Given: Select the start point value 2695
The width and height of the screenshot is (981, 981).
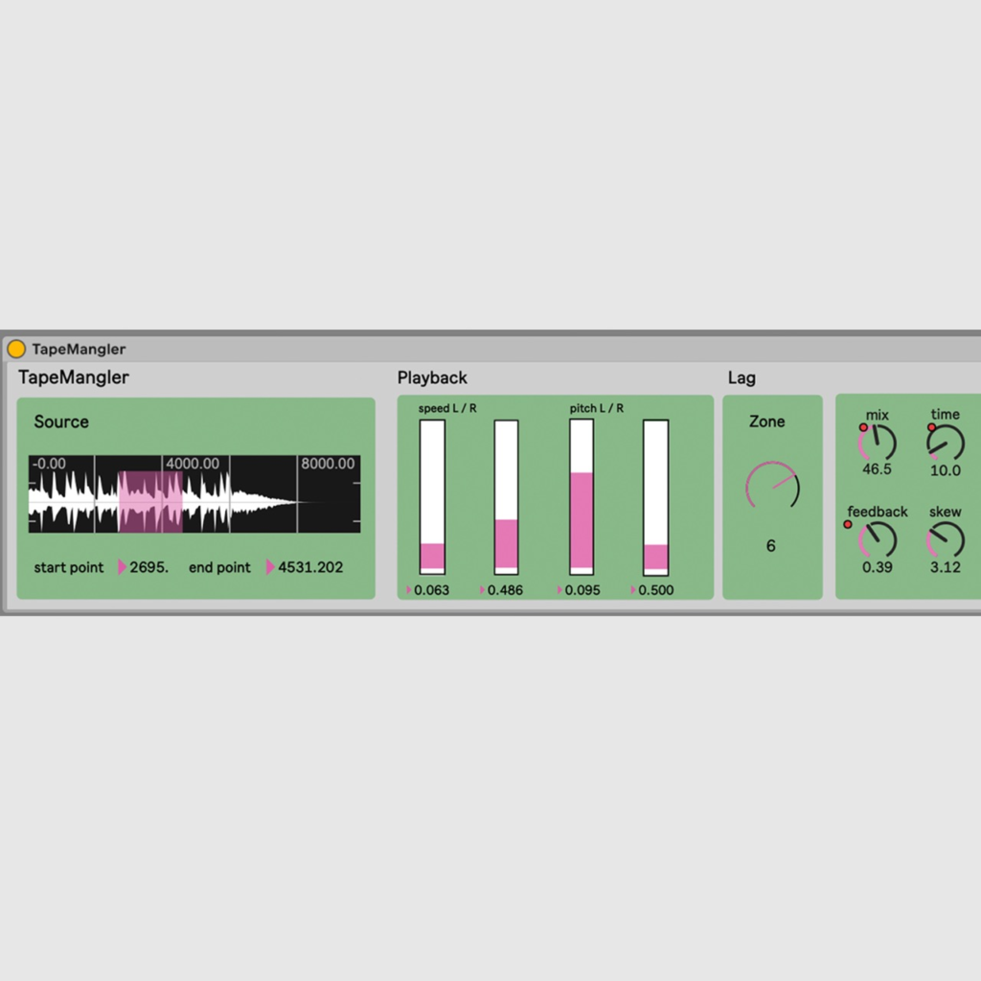Looking at the screenshot, I should [148, 567].
